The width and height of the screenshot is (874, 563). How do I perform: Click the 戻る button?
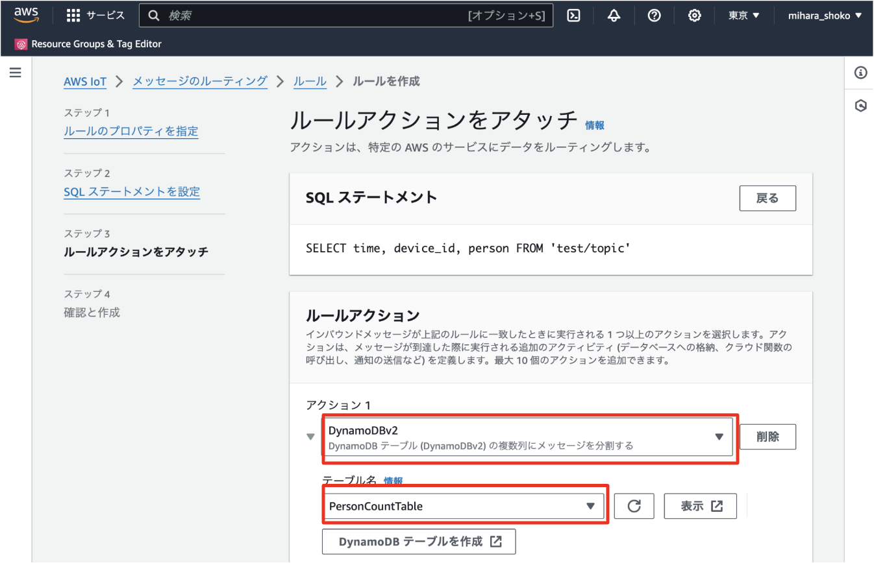pyautogui.click(x=768, y=198)
